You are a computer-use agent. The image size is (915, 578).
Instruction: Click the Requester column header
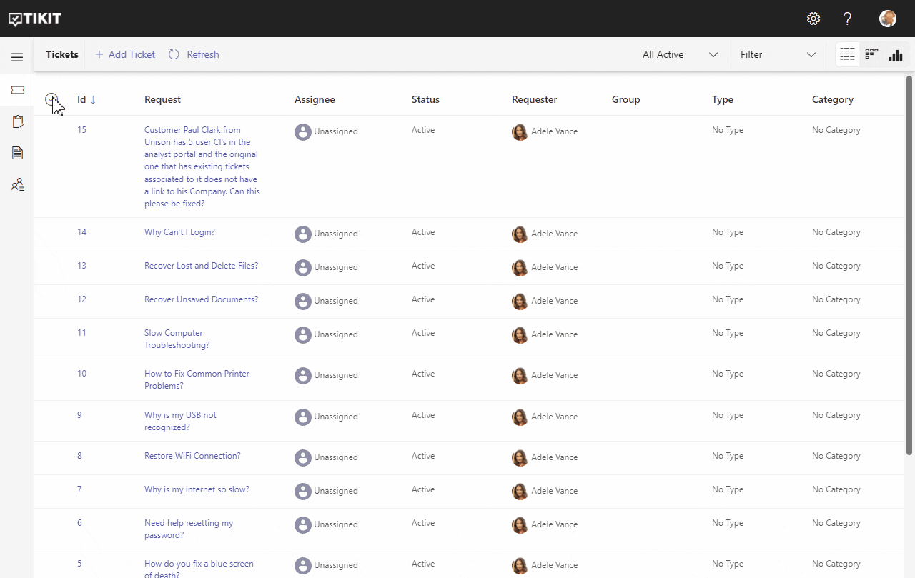click(x=534, y=100)
